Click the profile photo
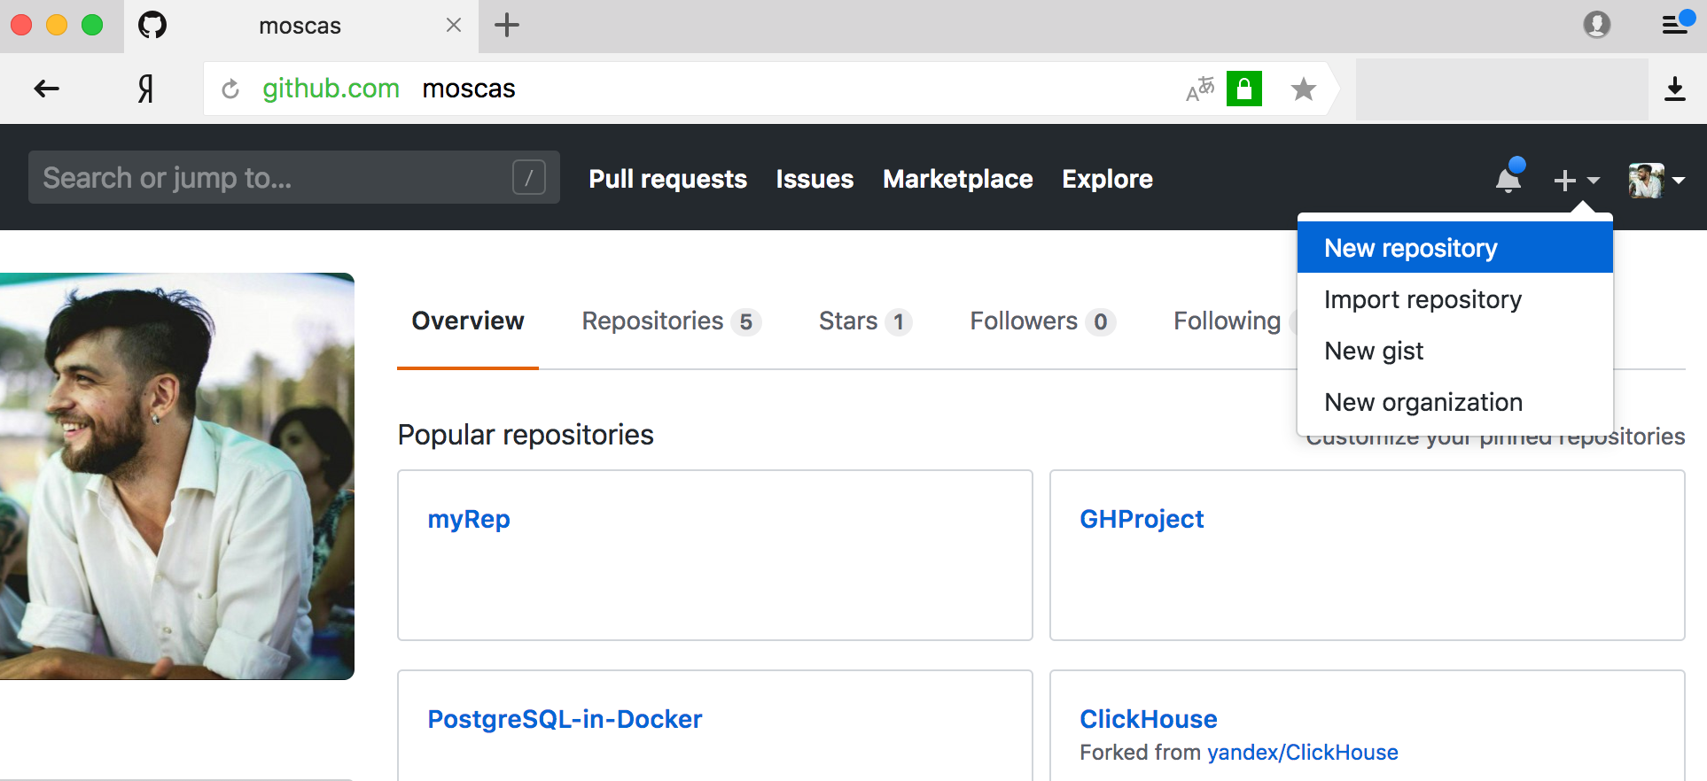This screenshot has width=1707, height=781. [177, 476]
